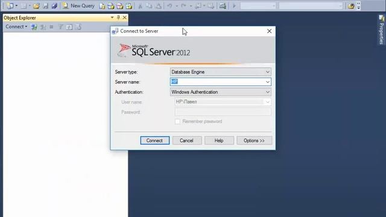Image resolution: width=386 pixels, height=217 pixels.
Task: Click the Cancel button
Action: (187, 140)
